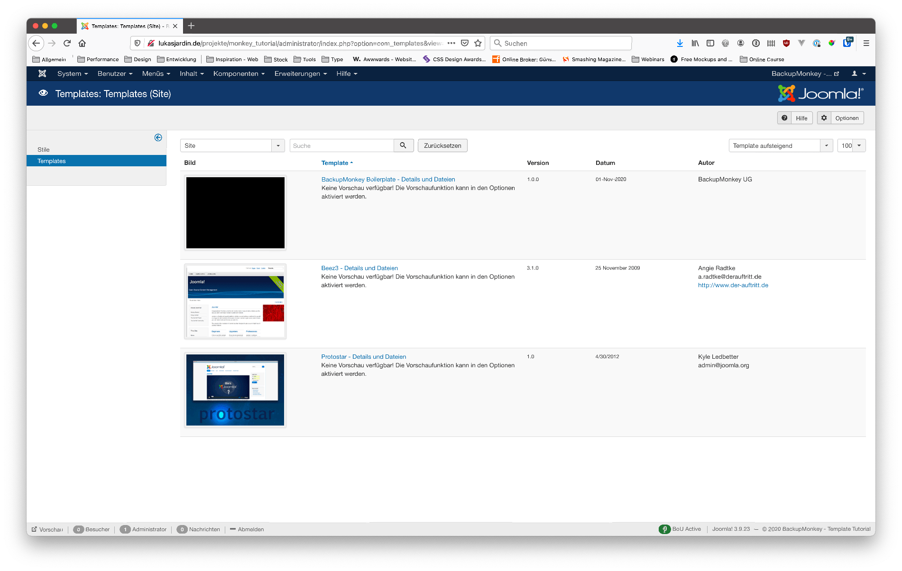Open the user account dropdown icon
The image size is (902, 571).
coord(858,73)
